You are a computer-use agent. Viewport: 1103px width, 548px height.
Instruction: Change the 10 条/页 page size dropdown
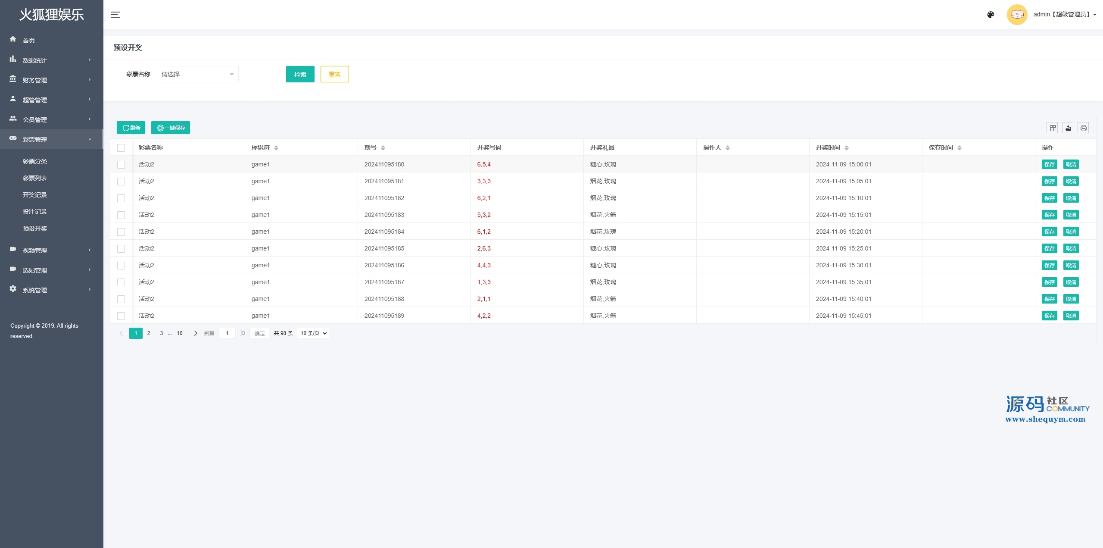pos(313,333)
